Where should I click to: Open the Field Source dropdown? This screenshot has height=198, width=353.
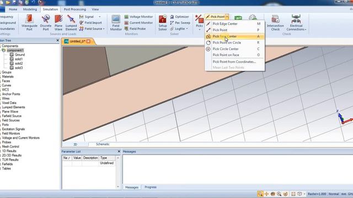tap(104, 29)
